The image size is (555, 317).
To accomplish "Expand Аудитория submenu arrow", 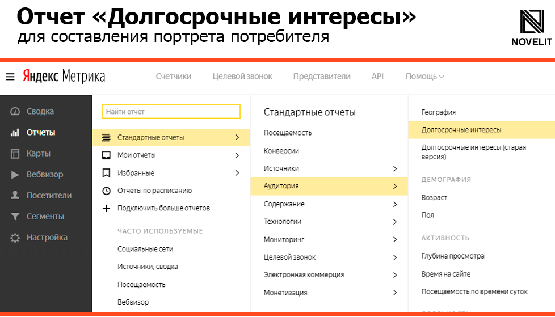I will (395, 186).
